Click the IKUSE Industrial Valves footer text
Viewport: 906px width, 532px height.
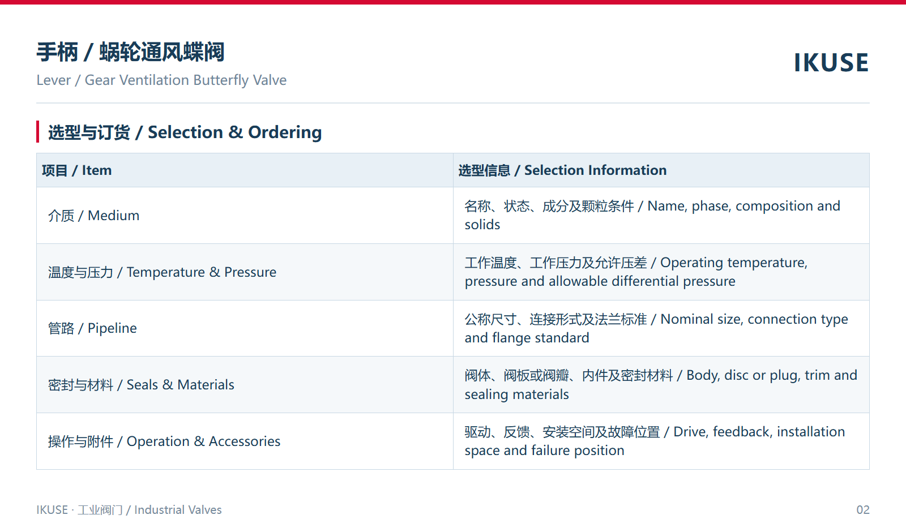pos(129,510)
